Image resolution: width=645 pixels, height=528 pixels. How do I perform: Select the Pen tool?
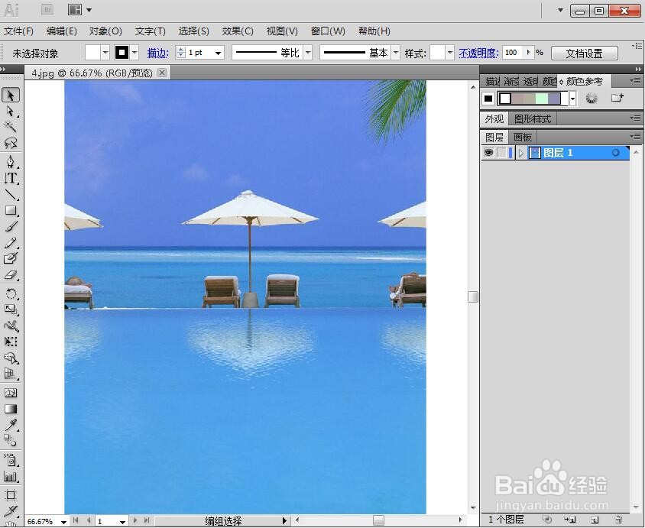coord(11,161)
